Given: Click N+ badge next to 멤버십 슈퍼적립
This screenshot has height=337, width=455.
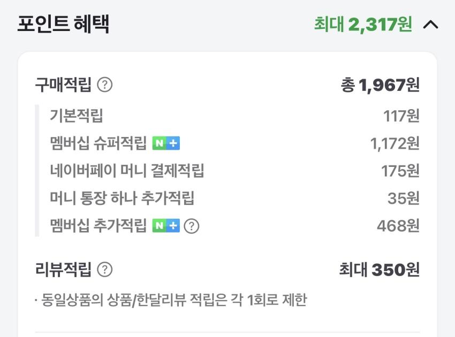Looking at the screenshot, I should click(x=166, y=143).
